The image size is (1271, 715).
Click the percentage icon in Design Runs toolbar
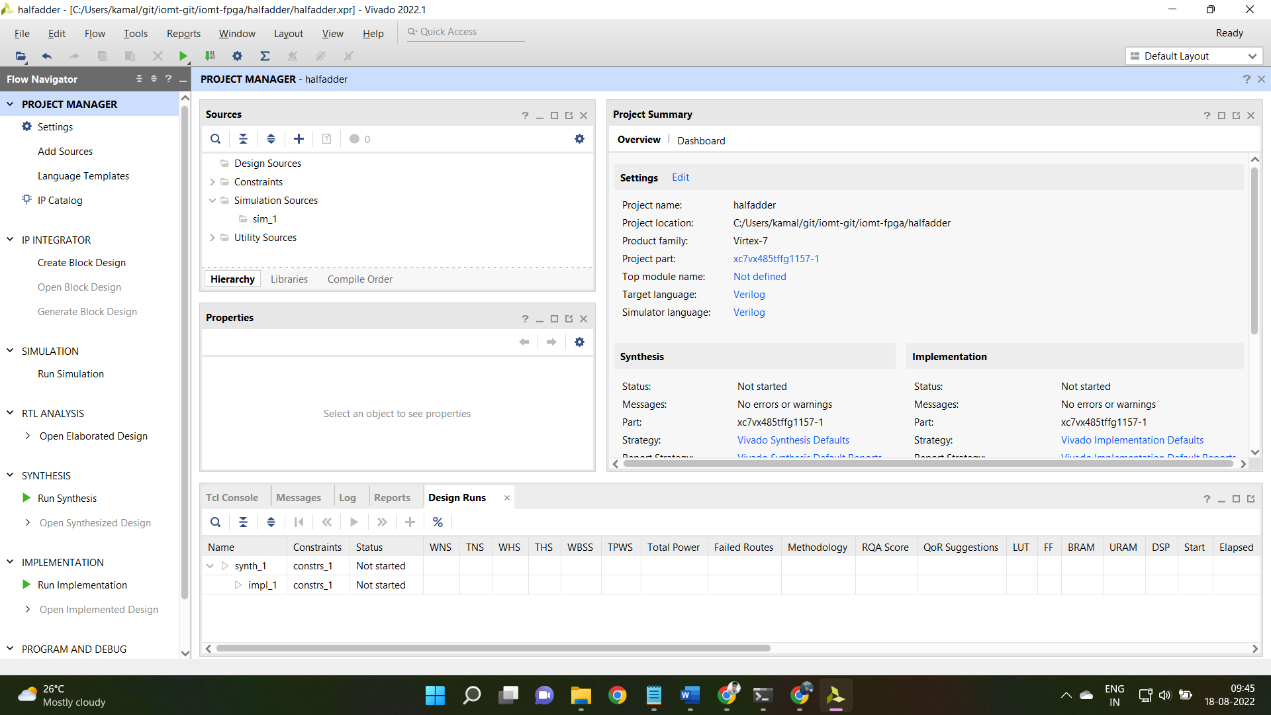pos(438,522)
